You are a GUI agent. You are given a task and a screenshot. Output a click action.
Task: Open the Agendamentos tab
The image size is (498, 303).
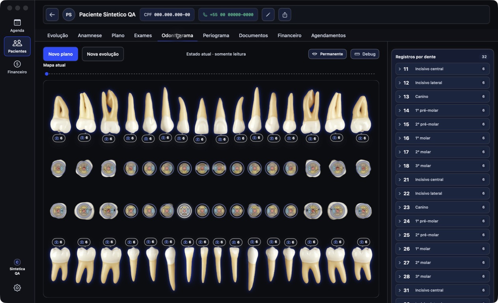click(328, 36)
